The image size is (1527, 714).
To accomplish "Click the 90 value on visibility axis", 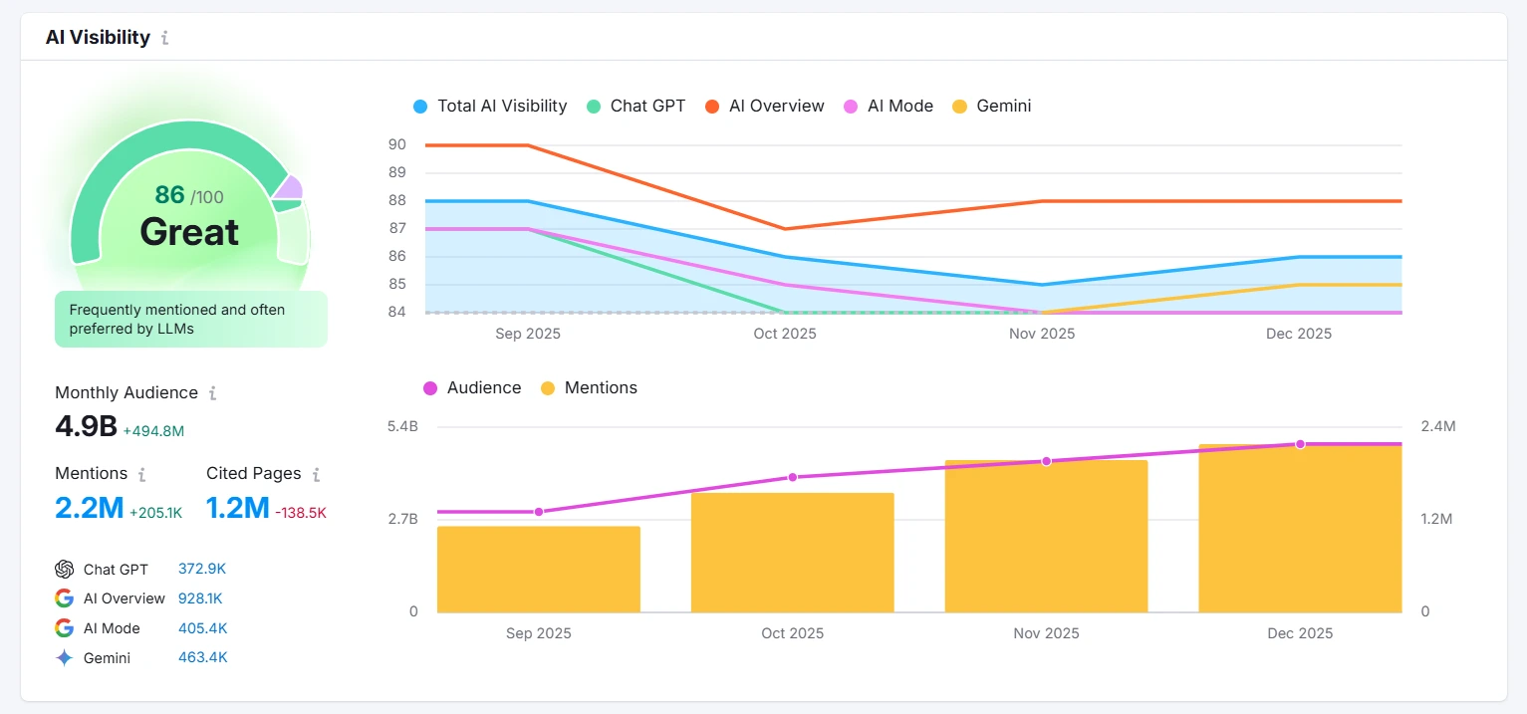I will click(x=397, y=145).
